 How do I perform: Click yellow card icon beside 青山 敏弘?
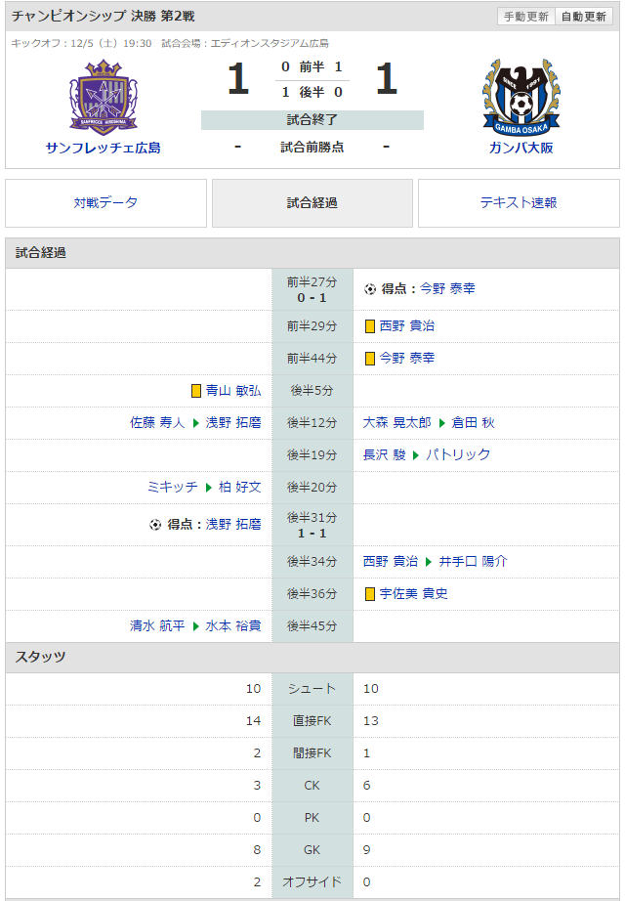click(196, 391)
